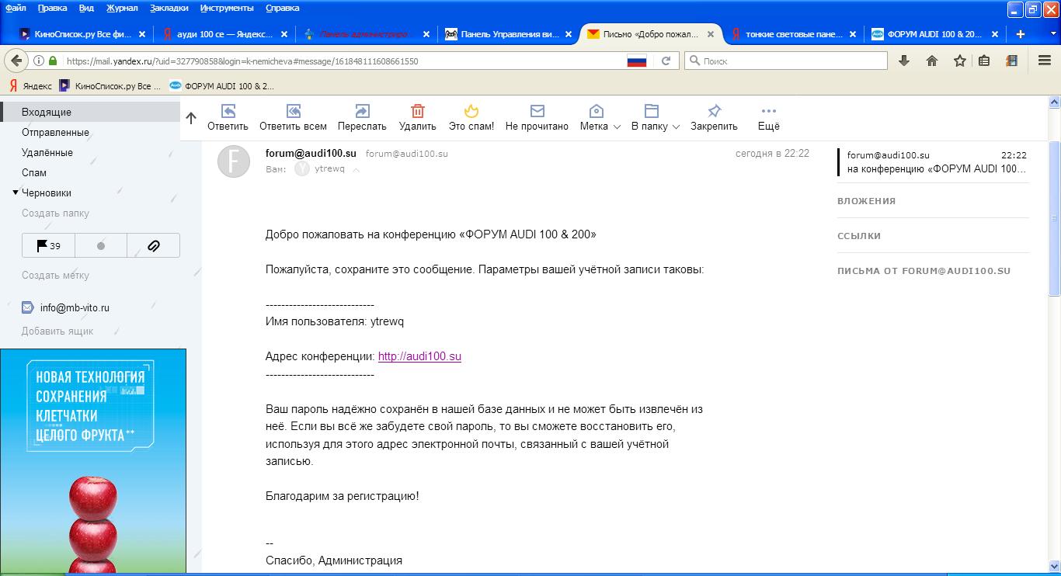Delete the email using the trash icon
This screenshot has width=1061, height=576.
(417, 111)
